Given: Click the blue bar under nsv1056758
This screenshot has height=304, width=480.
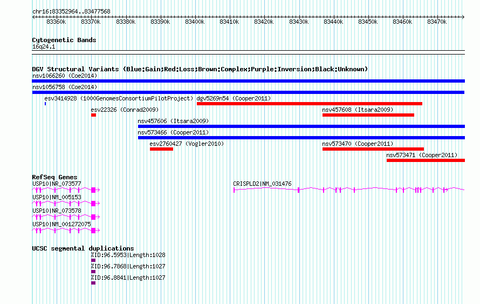Looking at the screenshot, I should pyautogui.click(x=248, y=92).
